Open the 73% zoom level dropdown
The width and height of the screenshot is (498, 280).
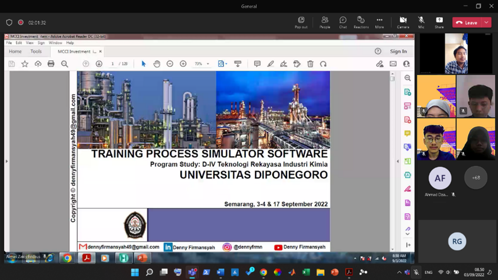(x=207, y=64)
